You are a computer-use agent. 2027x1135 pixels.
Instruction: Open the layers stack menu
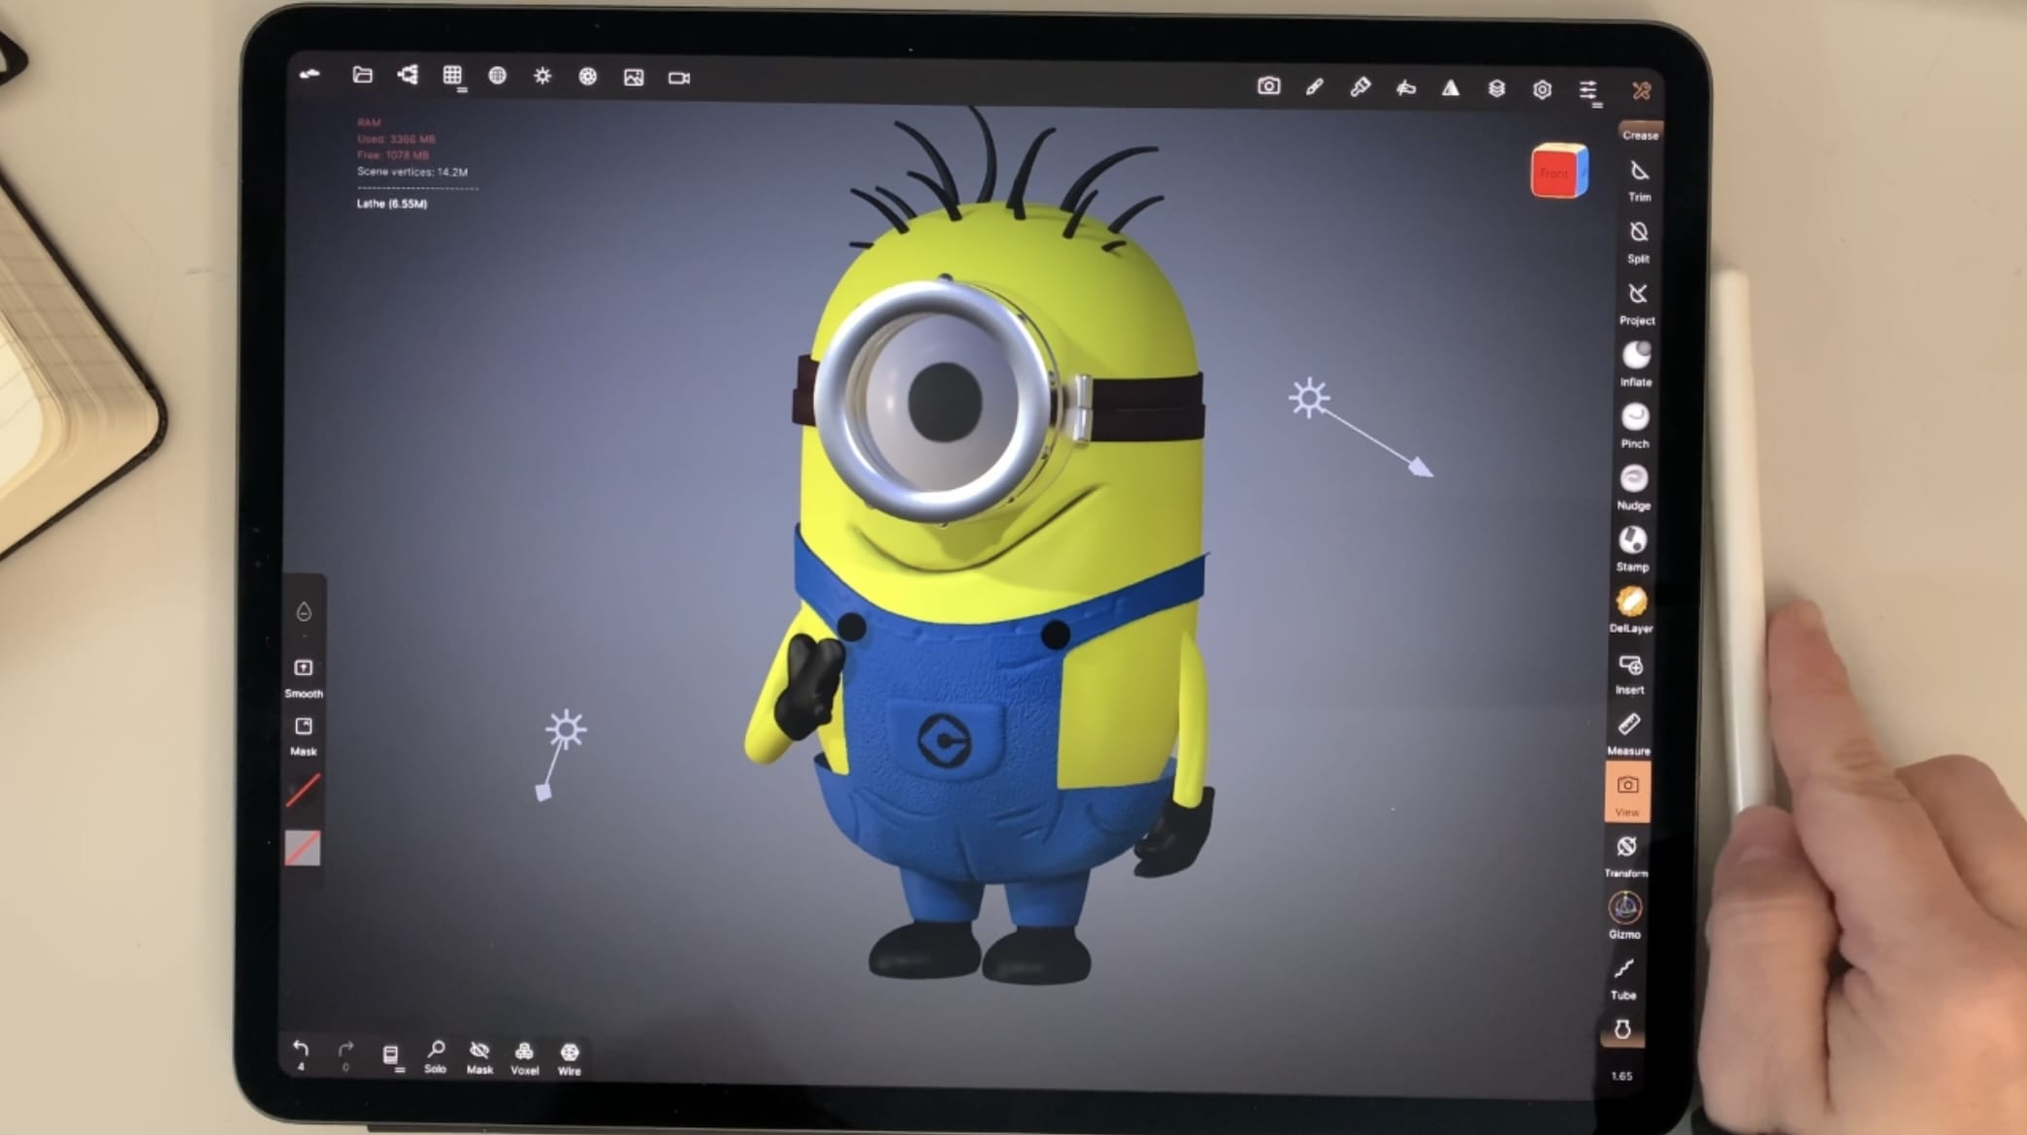pos(1496,88)
